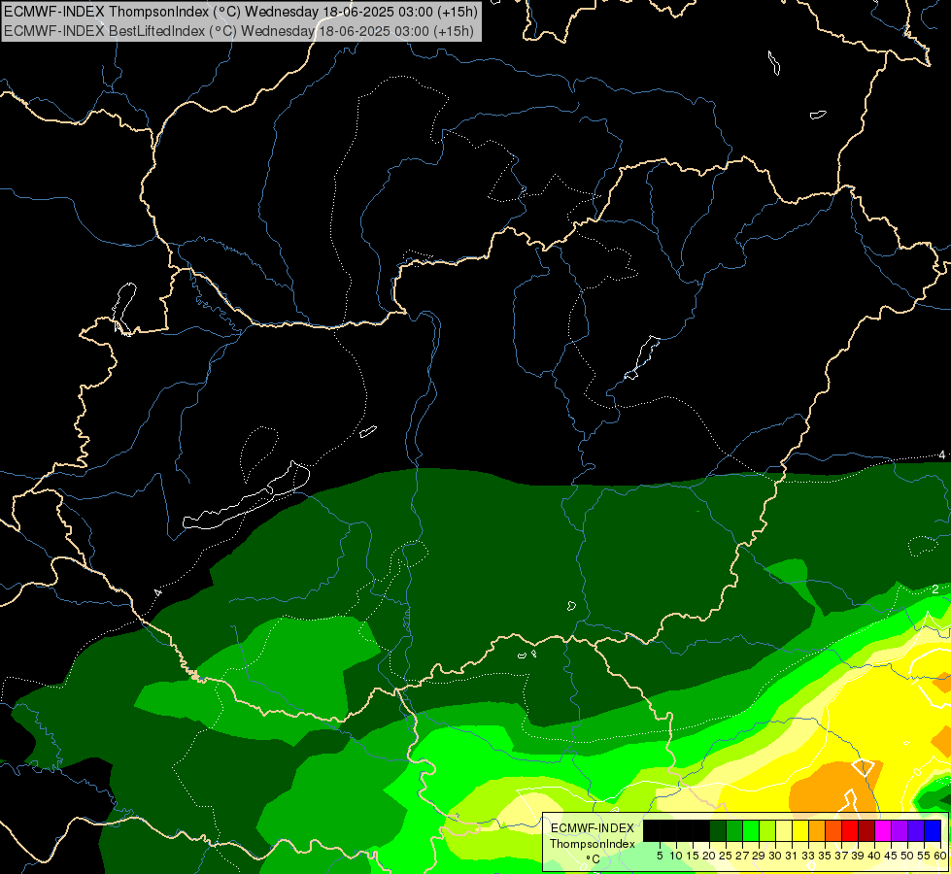
Task: Choose the red 37–39 legend swatch
Action: click(850, 830)
